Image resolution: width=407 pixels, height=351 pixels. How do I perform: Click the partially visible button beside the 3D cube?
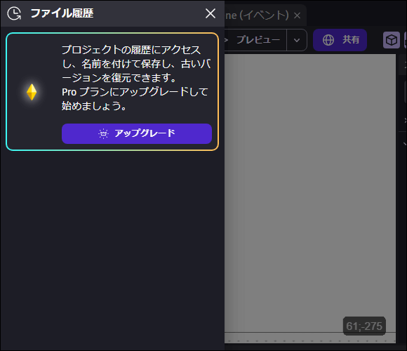[406, 40]
